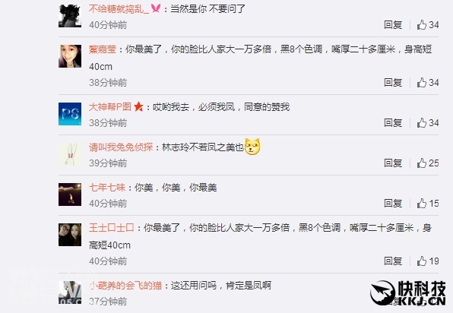Click the pink bunny badge after 不给糖就捣乱_
453x313 pixels.
(x=155, y=8)
